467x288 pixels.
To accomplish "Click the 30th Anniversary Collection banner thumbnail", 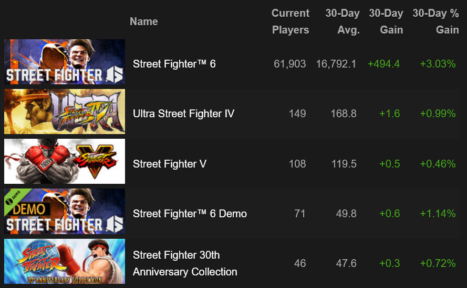I will 65,261.
